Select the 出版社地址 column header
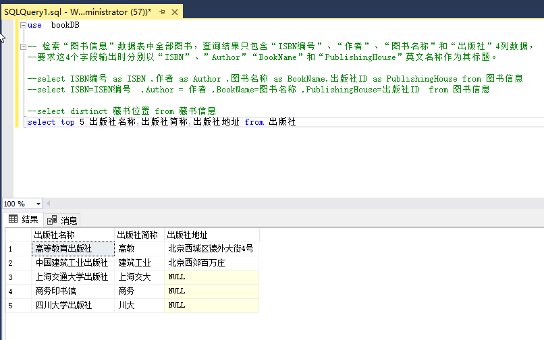Viewport: 544px width, 340px height. click(x=212, y=235)
